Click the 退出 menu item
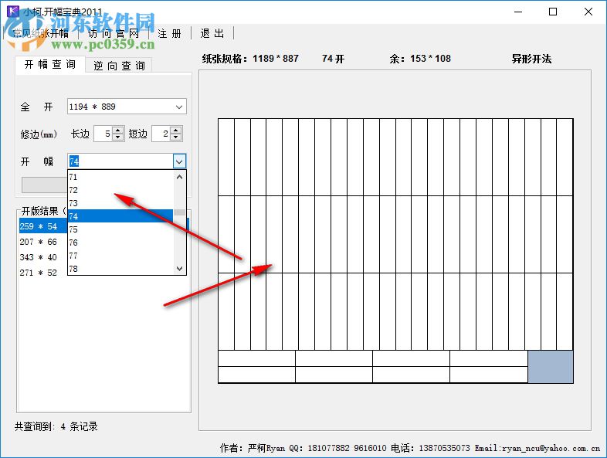Image resolution: width=607 pixels, height=458 pixels. point(212,34)
